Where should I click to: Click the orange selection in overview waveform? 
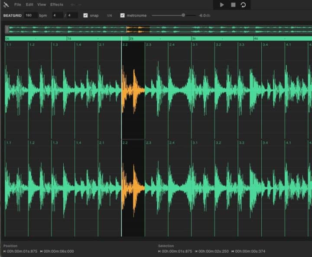pos(138,29)
